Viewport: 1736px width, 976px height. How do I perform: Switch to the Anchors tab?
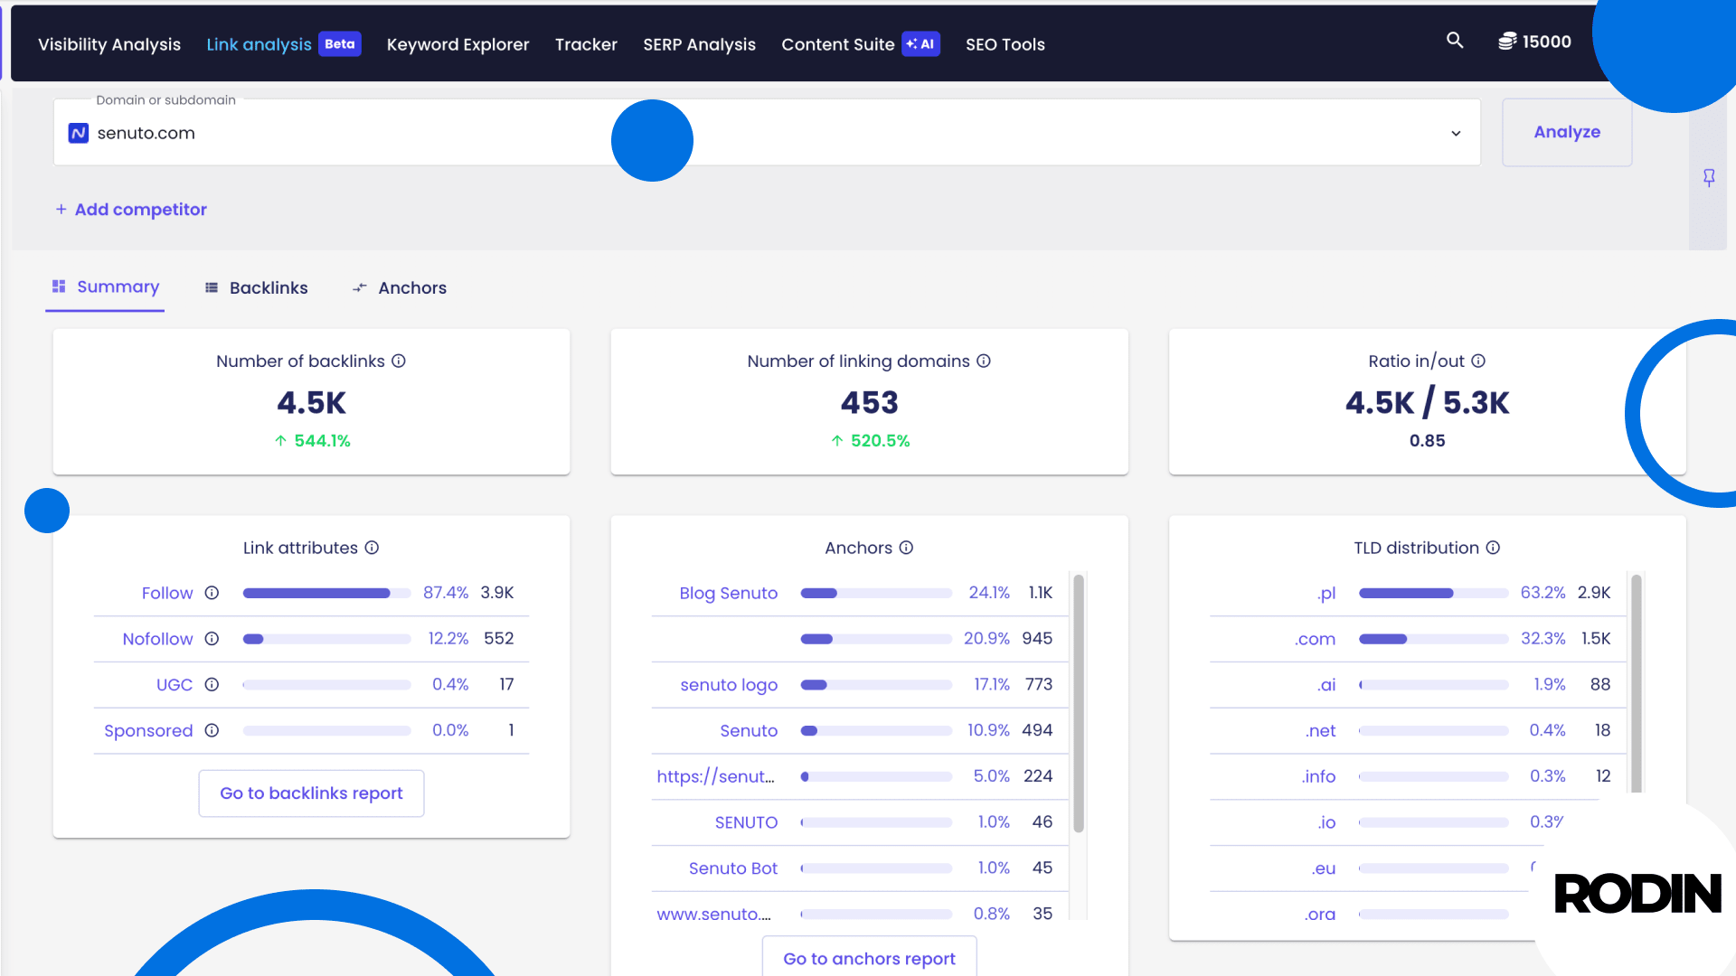point(399,287)
